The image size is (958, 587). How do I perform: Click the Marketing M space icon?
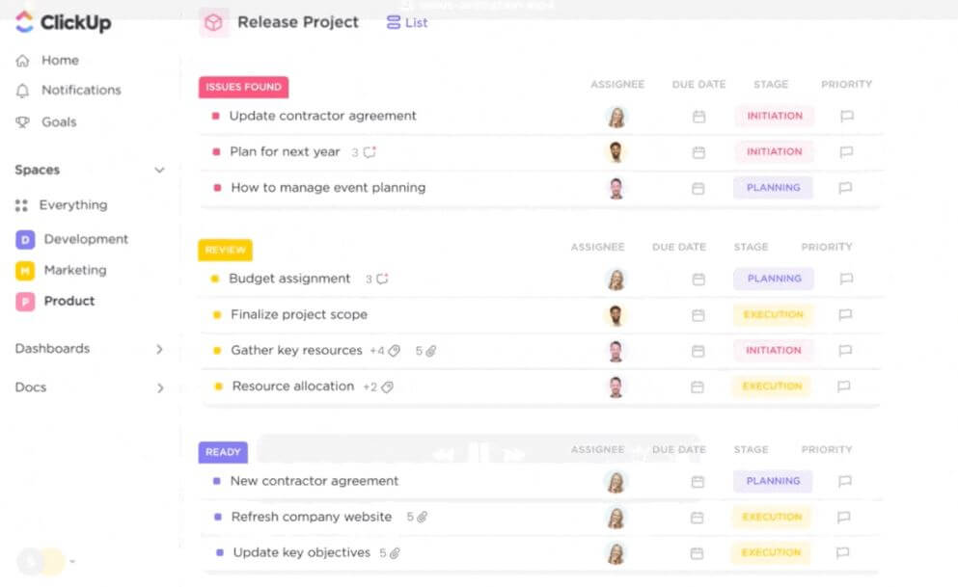pos(25,270)
